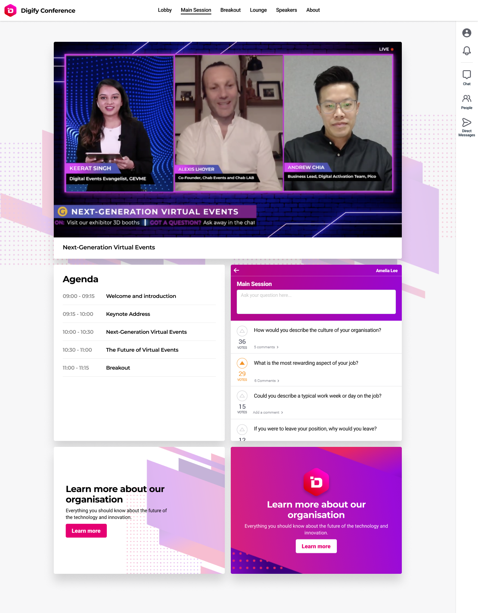This screenshot has height=613, width=478.
Task: Expand 6 Comments on rewarding aspect question
Action: point(267,381)
